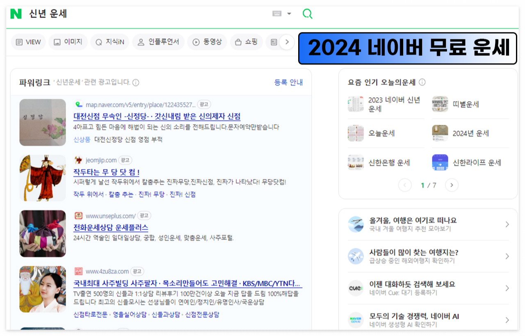525x336 pixels.
Task: Open the 칼춤 추는 sublink
Action: pyautogui.click(x=121, y=194)
